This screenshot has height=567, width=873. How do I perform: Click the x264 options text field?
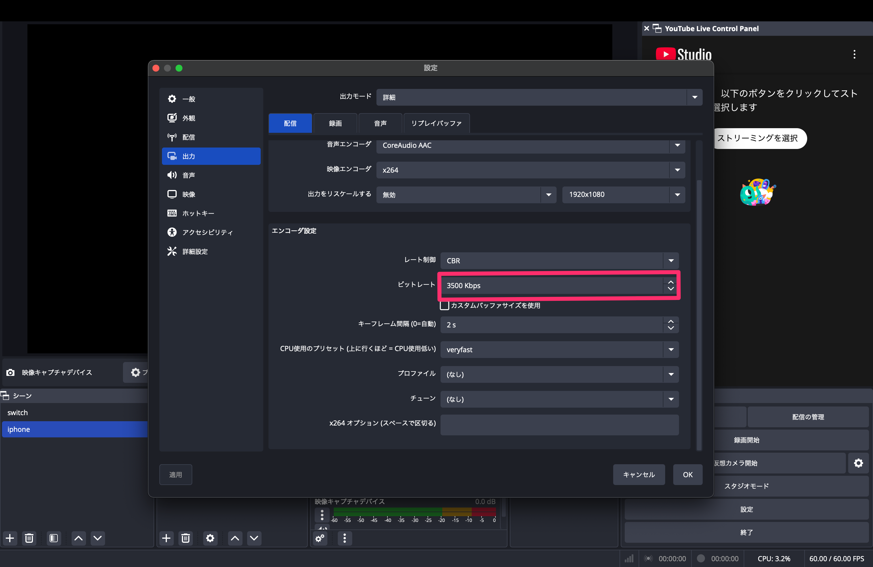pyautogui.click(x=559, y=424)
